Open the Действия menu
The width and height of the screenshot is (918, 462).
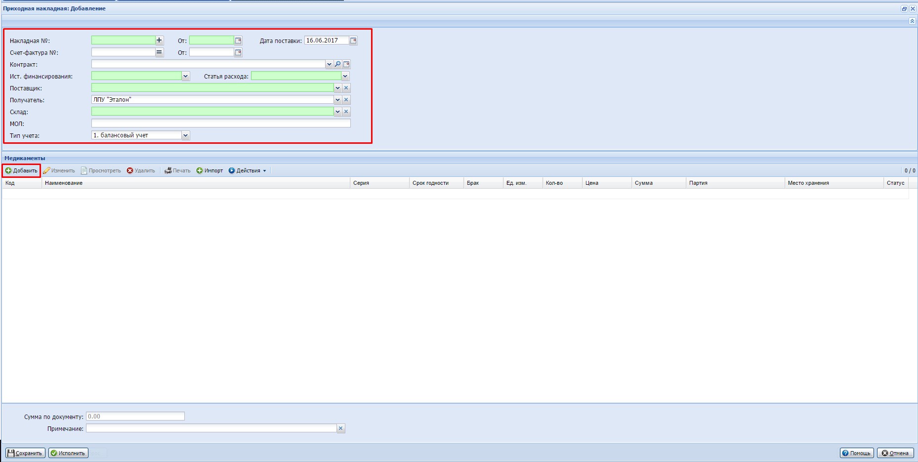[248, 170]
